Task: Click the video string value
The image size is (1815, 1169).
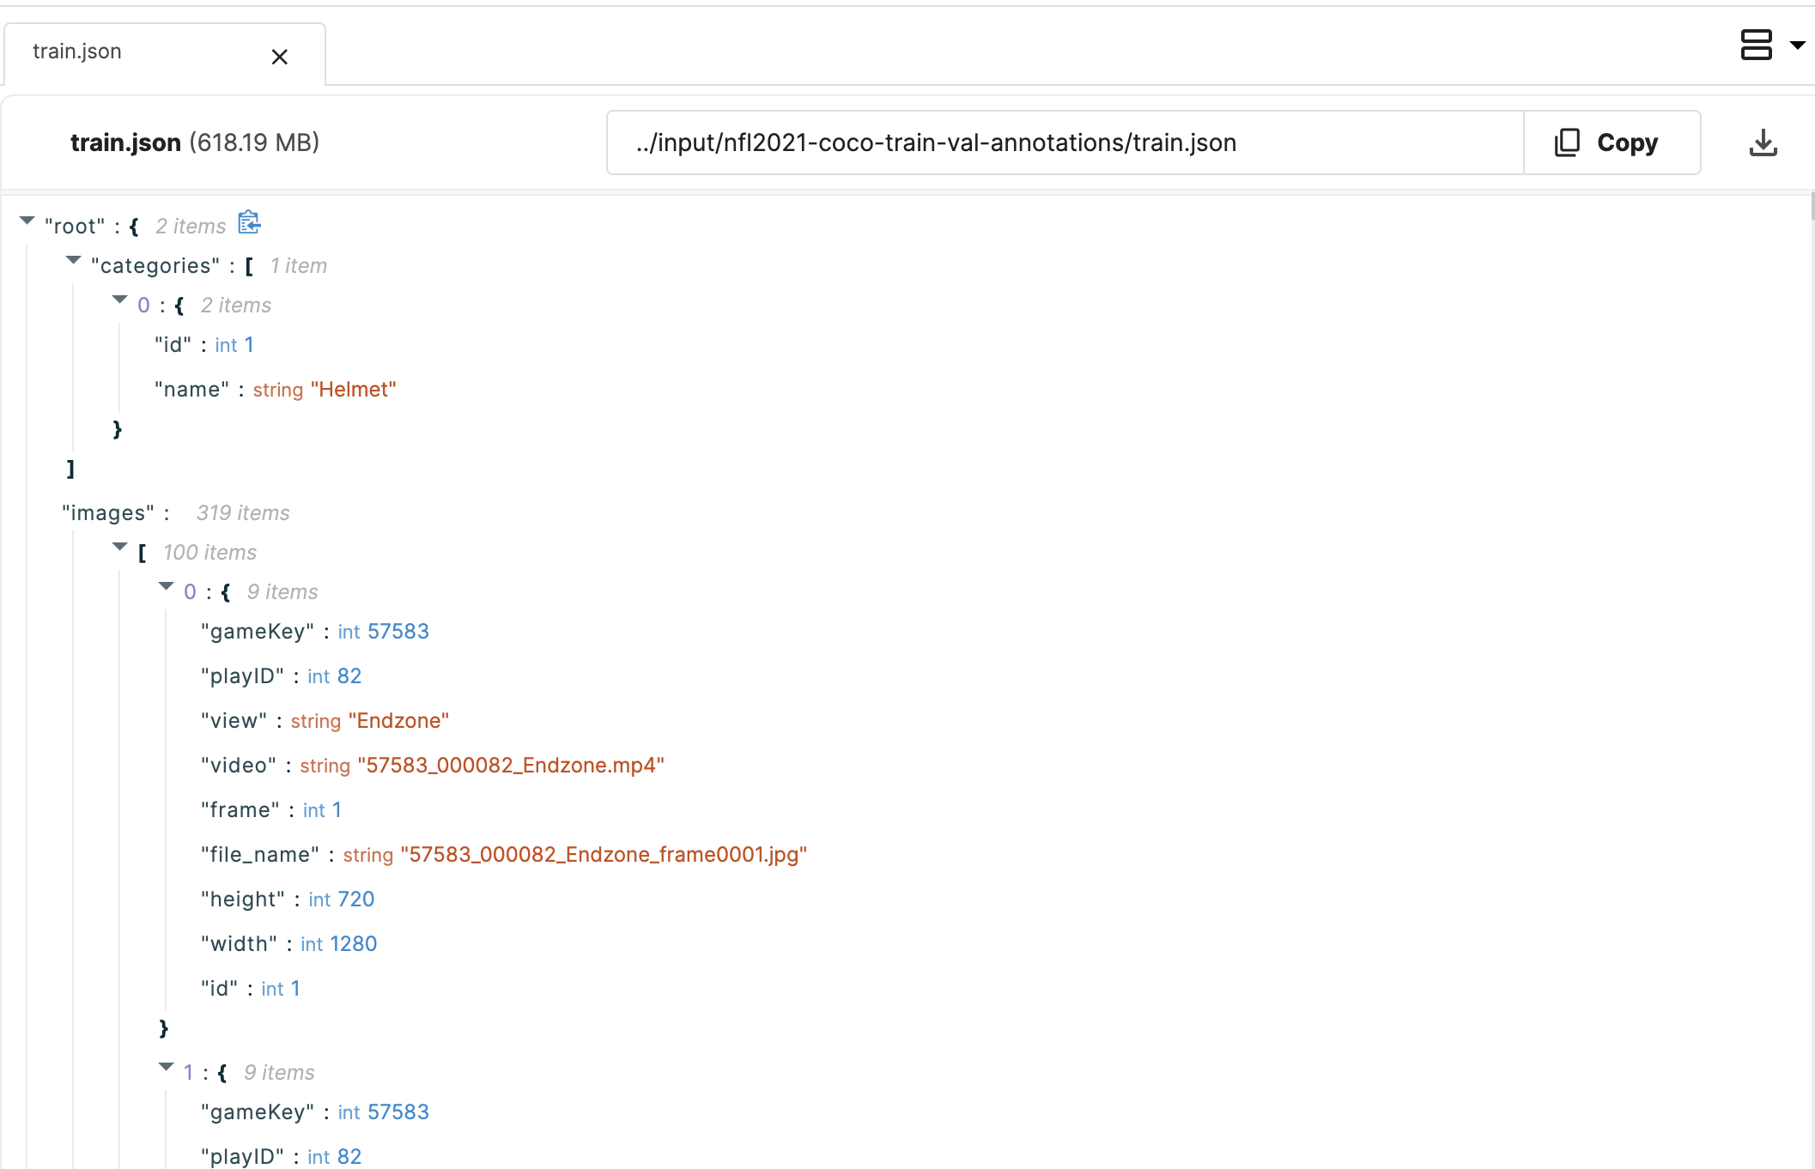Action: pyautogui.click(x=511, y=766)
